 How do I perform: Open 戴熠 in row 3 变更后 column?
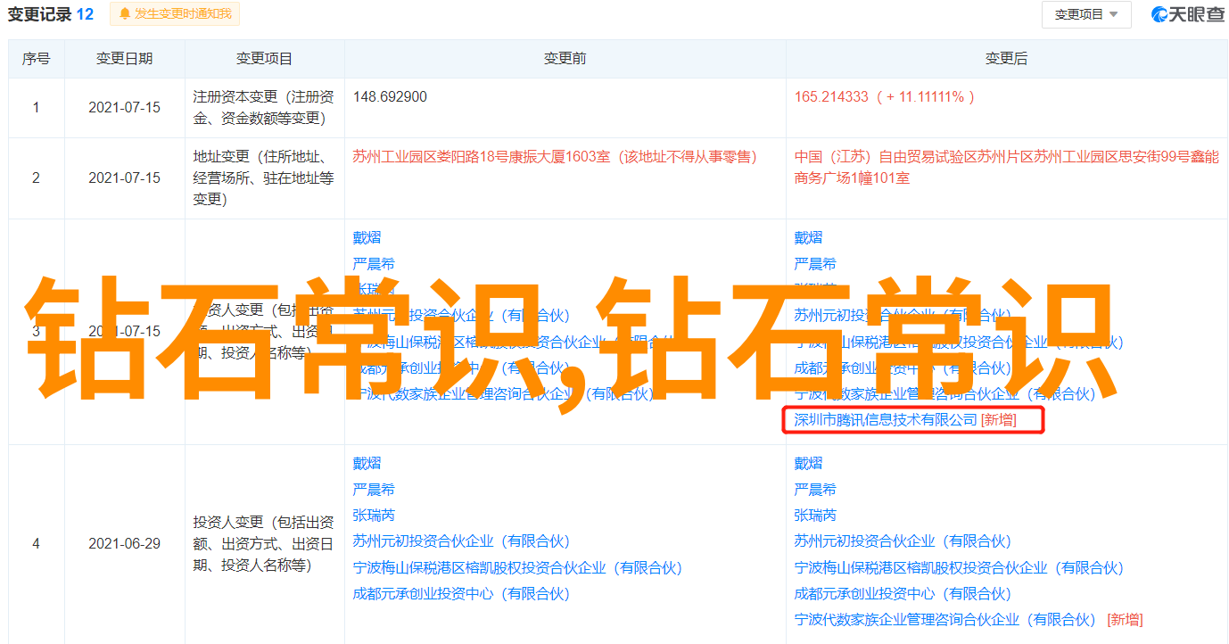point(809,238)
